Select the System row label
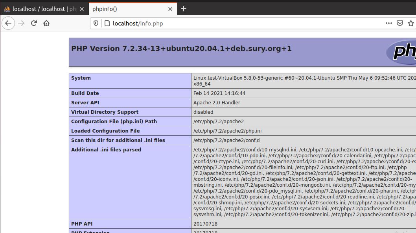Screen dimensions: 416x233 click(x=81, y=78)
